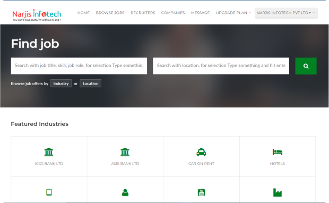Select the YouTube industry icon
Screen dimensions: 329x203
point(202,192)
